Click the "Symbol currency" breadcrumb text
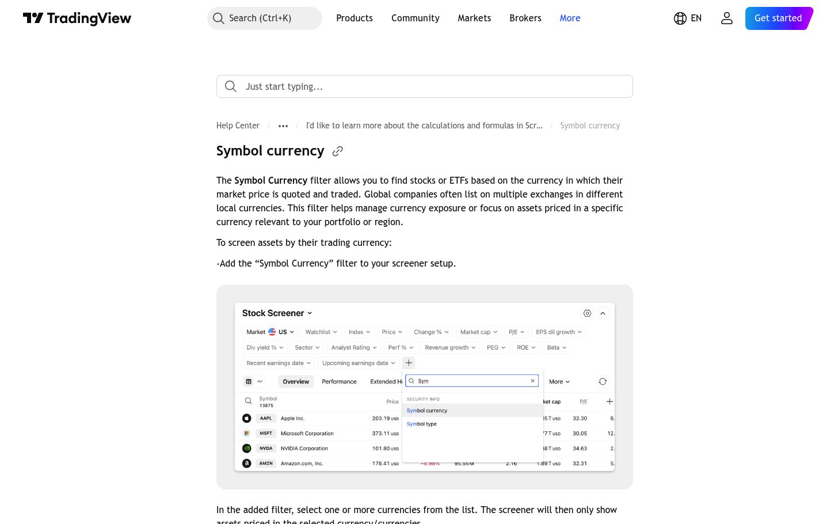 click(590, 126)
